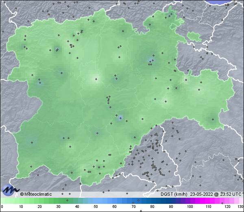Click the station marker in the south-central blue hotspot
244x212 pixels.
[x=120, y=118]
